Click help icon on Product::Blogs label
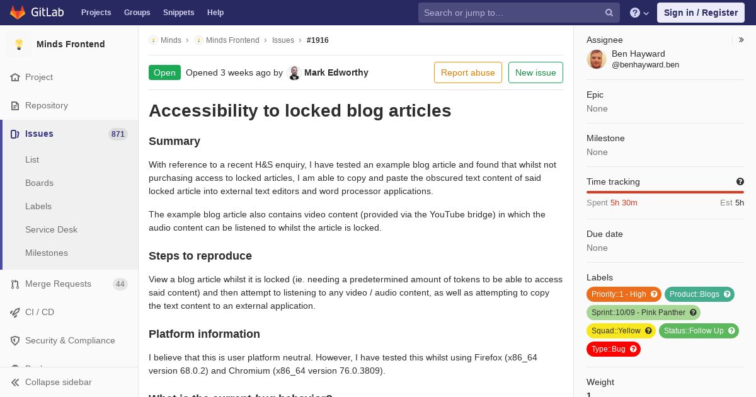Screen dimensions: 756x397 point(727,294)
